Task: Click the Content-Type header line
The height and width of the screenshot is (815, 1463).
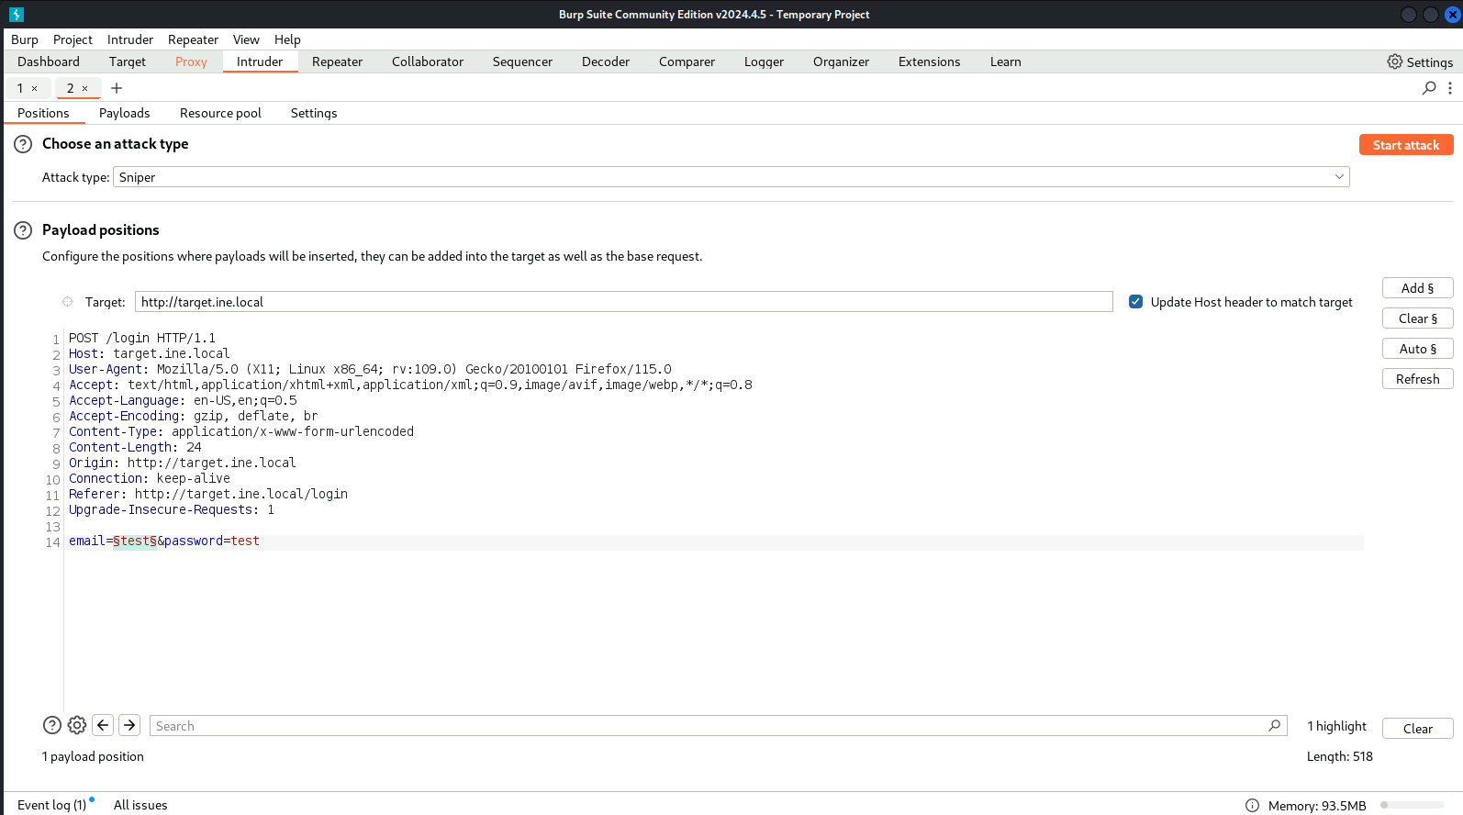Action: [x=241, y=432]
